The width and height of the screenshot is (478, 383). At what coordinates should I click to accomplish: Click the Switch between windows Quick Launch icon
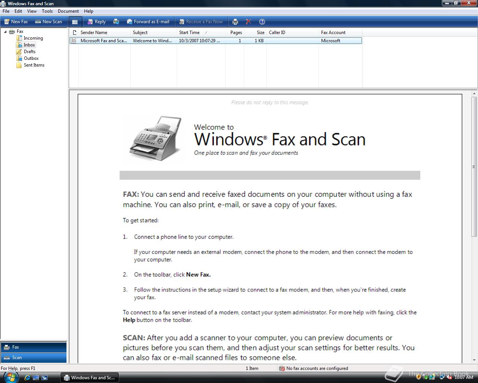click(x=44, y=378)
